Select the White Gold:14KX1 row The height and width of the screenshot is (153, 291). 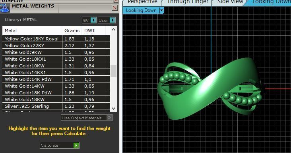(x=56, y=73)
